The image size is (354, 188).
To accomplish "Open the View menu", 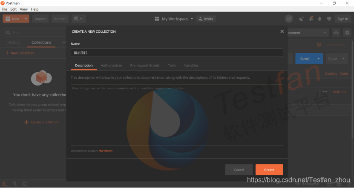I will pyautogui.click(x=23, y=9).
